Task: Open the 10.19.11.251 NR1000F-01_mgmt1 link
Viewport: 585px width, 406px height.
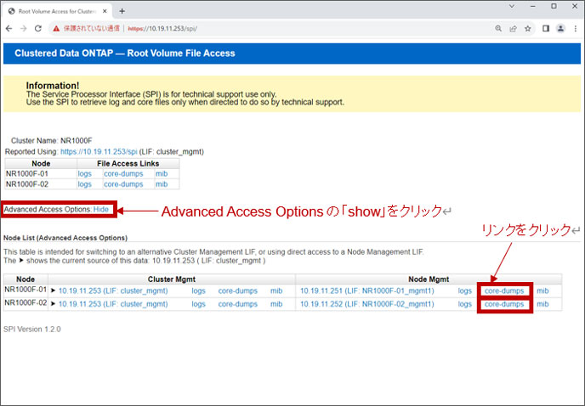Action: click(x=367, y=290)
